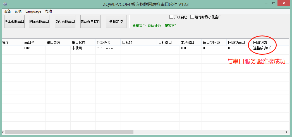
Task: Click the 修改虚拟串口 button
Action: coord(65,21)
